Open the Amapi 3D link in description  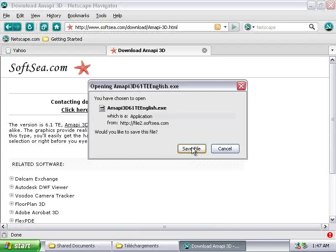pos(76,125)
